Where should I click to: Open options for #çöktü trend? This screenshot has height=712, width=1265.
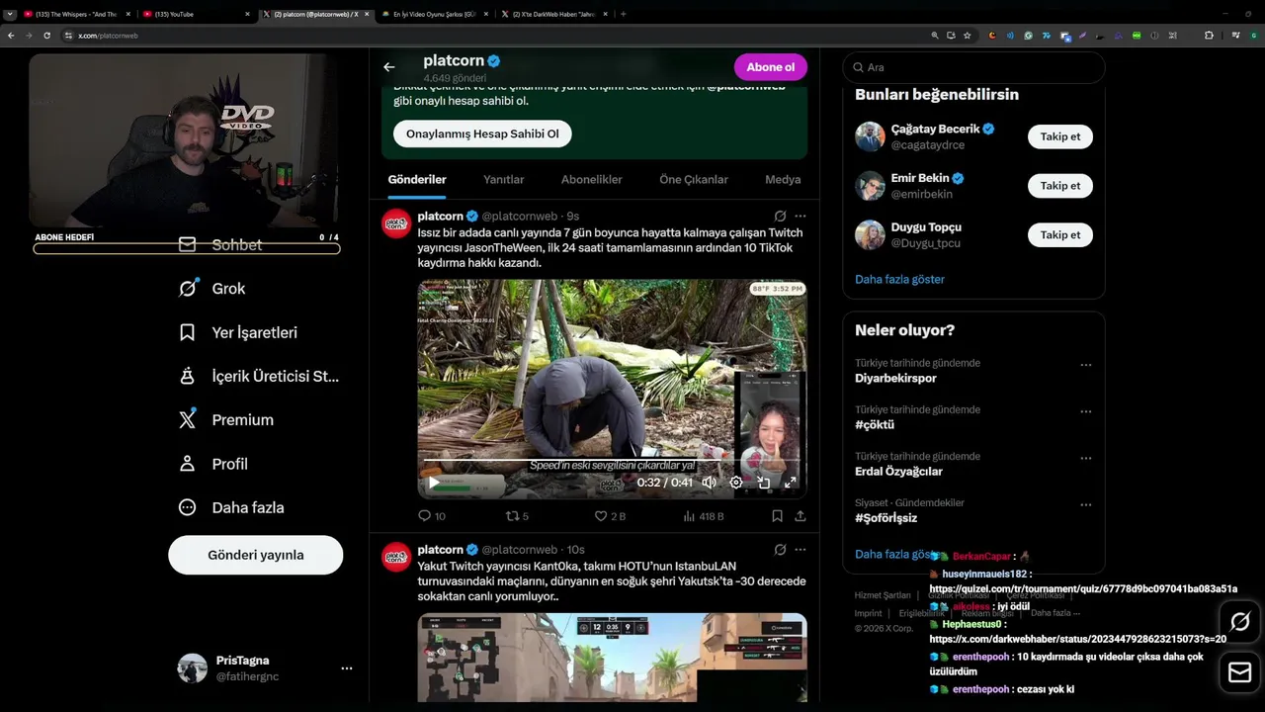1086,411
